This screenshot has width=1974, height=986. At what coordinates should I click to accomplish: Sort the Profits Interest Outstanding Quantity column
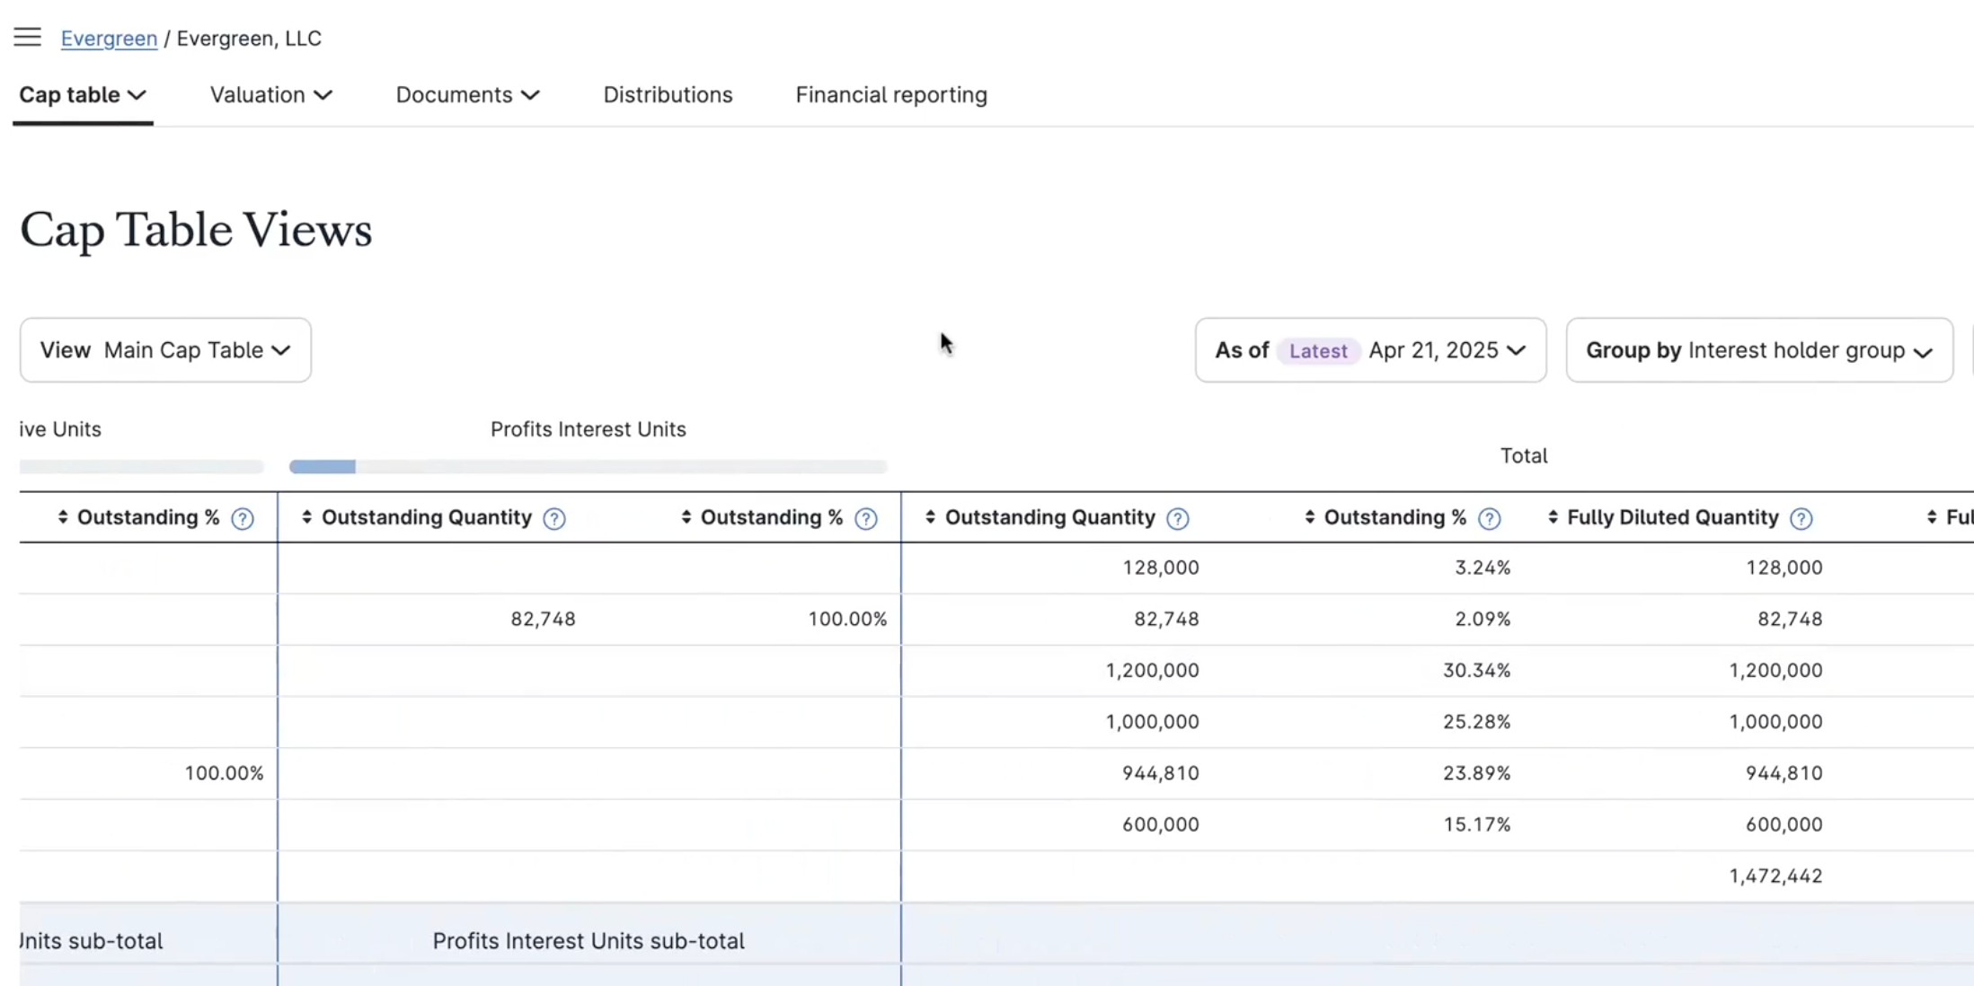pos(305,517)
